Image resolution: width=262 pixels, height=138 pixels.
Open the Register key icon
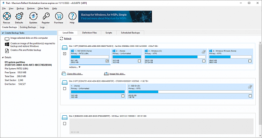click(46, 16)
